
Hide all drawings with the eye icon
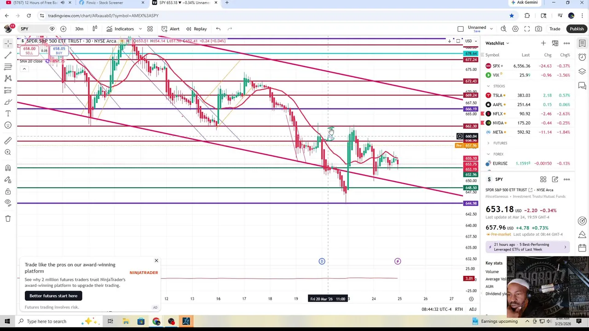8,203
